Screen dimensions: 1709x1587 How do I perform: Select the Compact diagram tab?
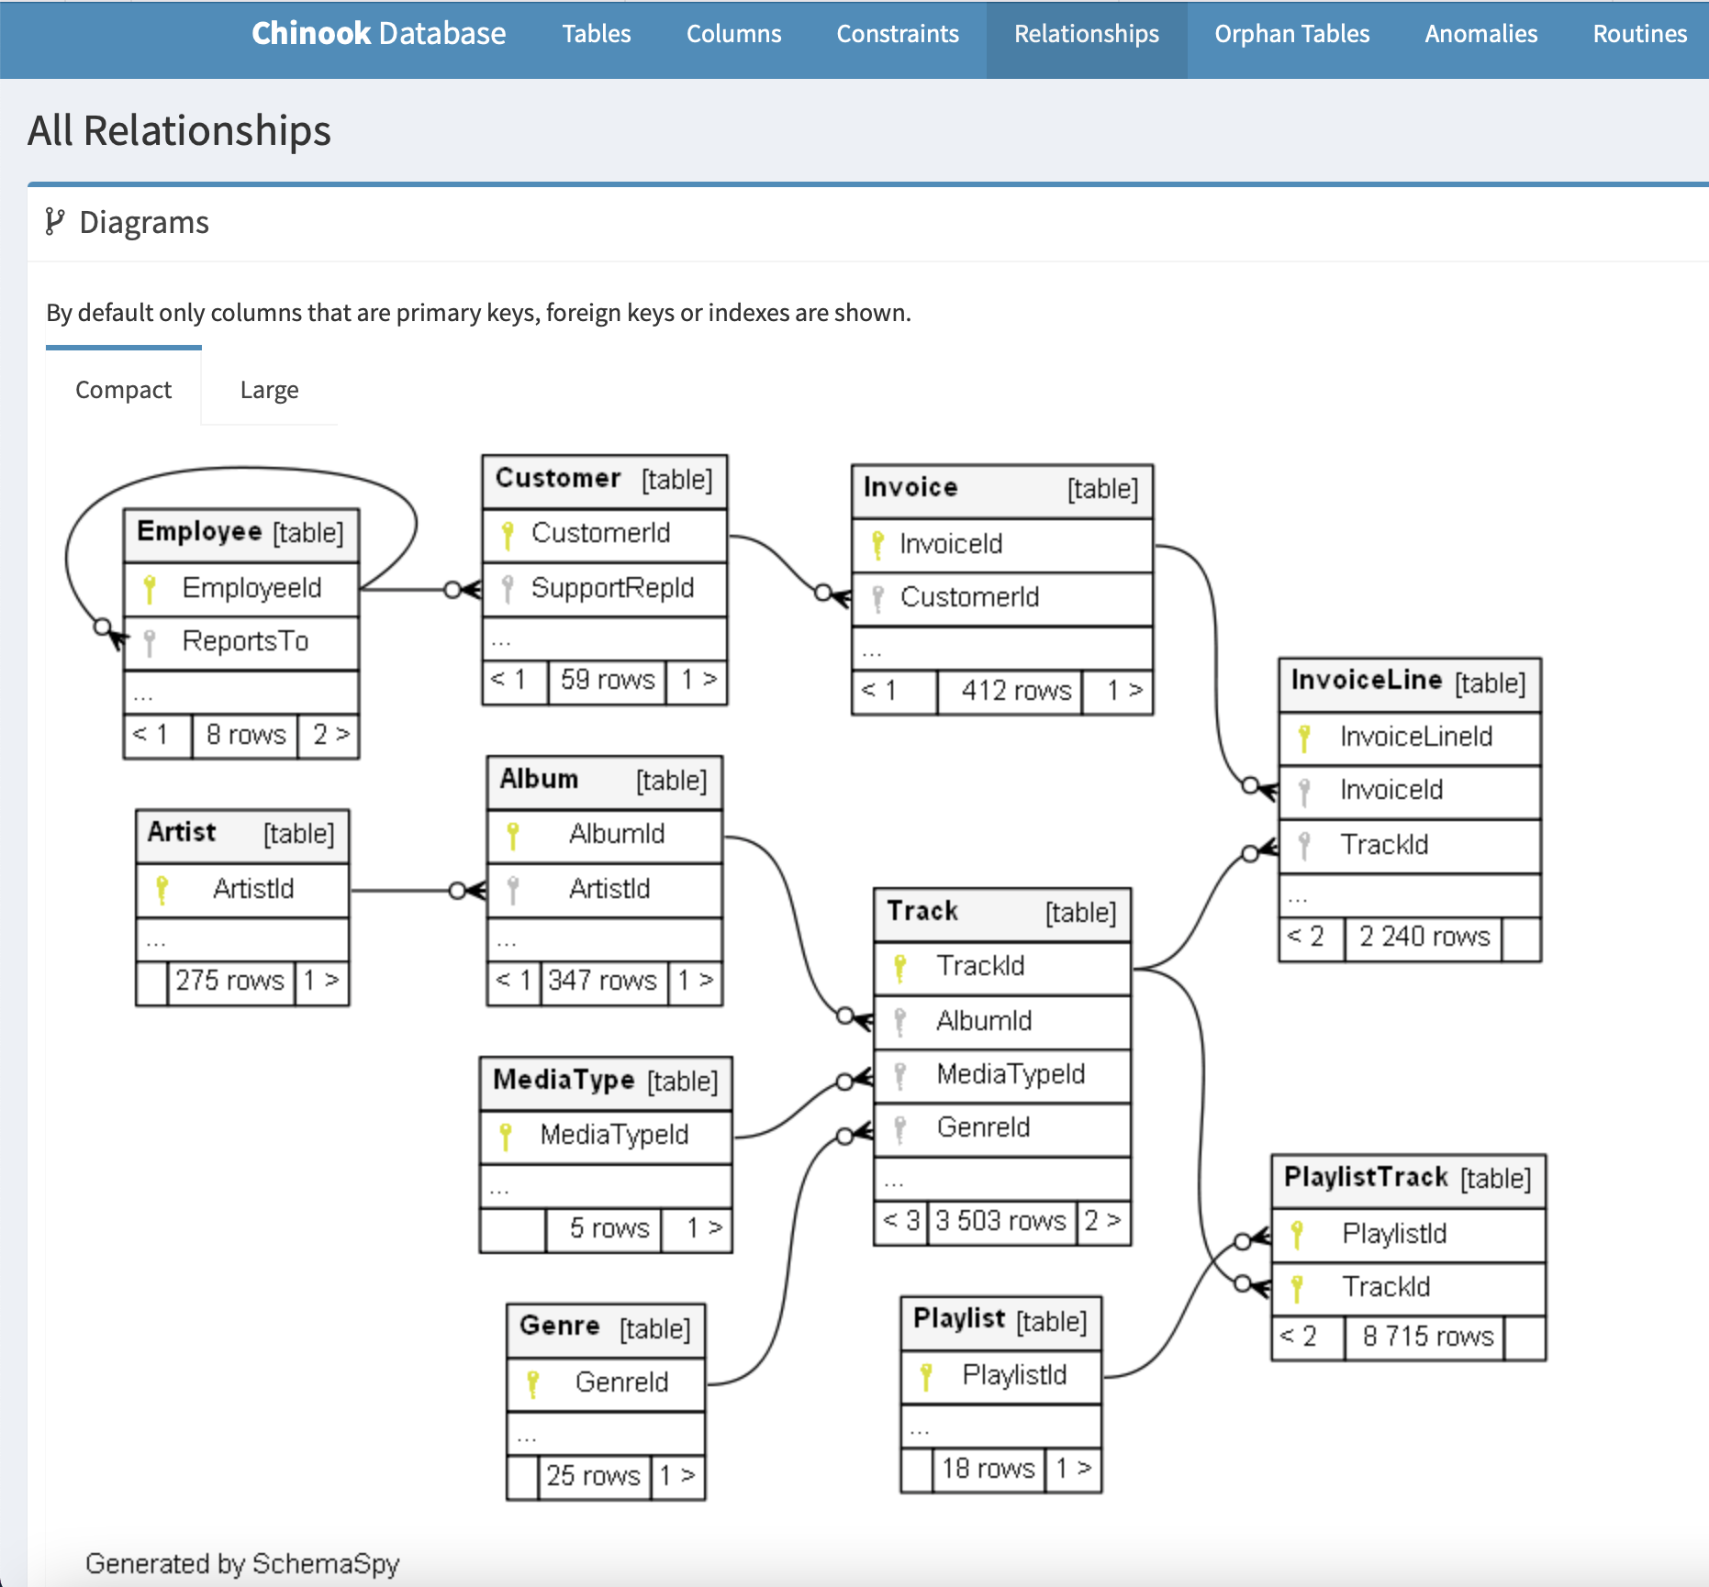pos(123,390)
